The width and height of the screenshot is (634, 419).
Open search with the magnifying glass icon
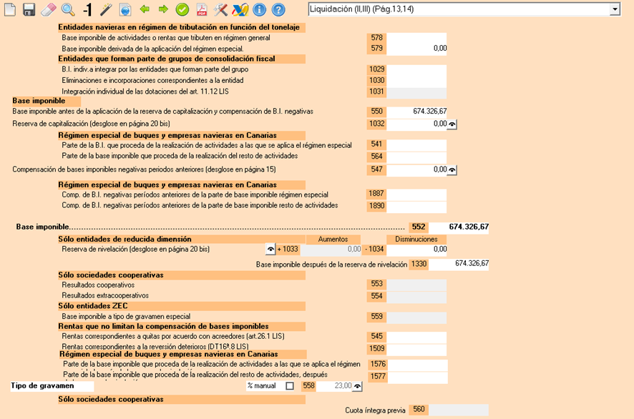pos(68,9)
